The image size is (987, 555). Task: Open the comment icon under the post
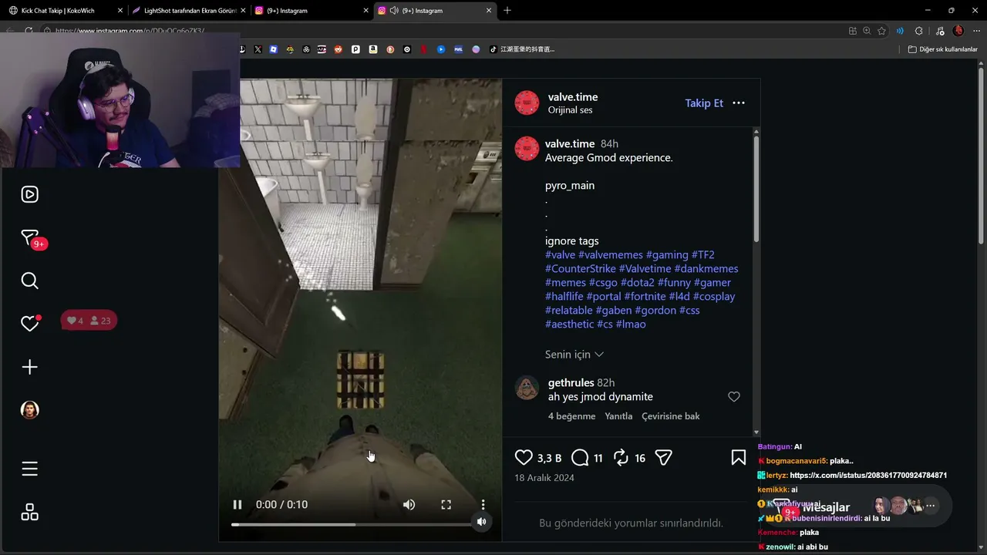tap(581, 458)
